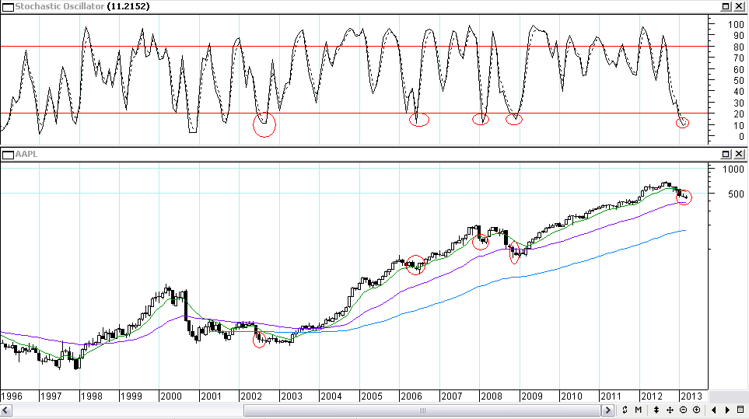
Task: Click the 1000 price scale label
Action: point(733,169)
